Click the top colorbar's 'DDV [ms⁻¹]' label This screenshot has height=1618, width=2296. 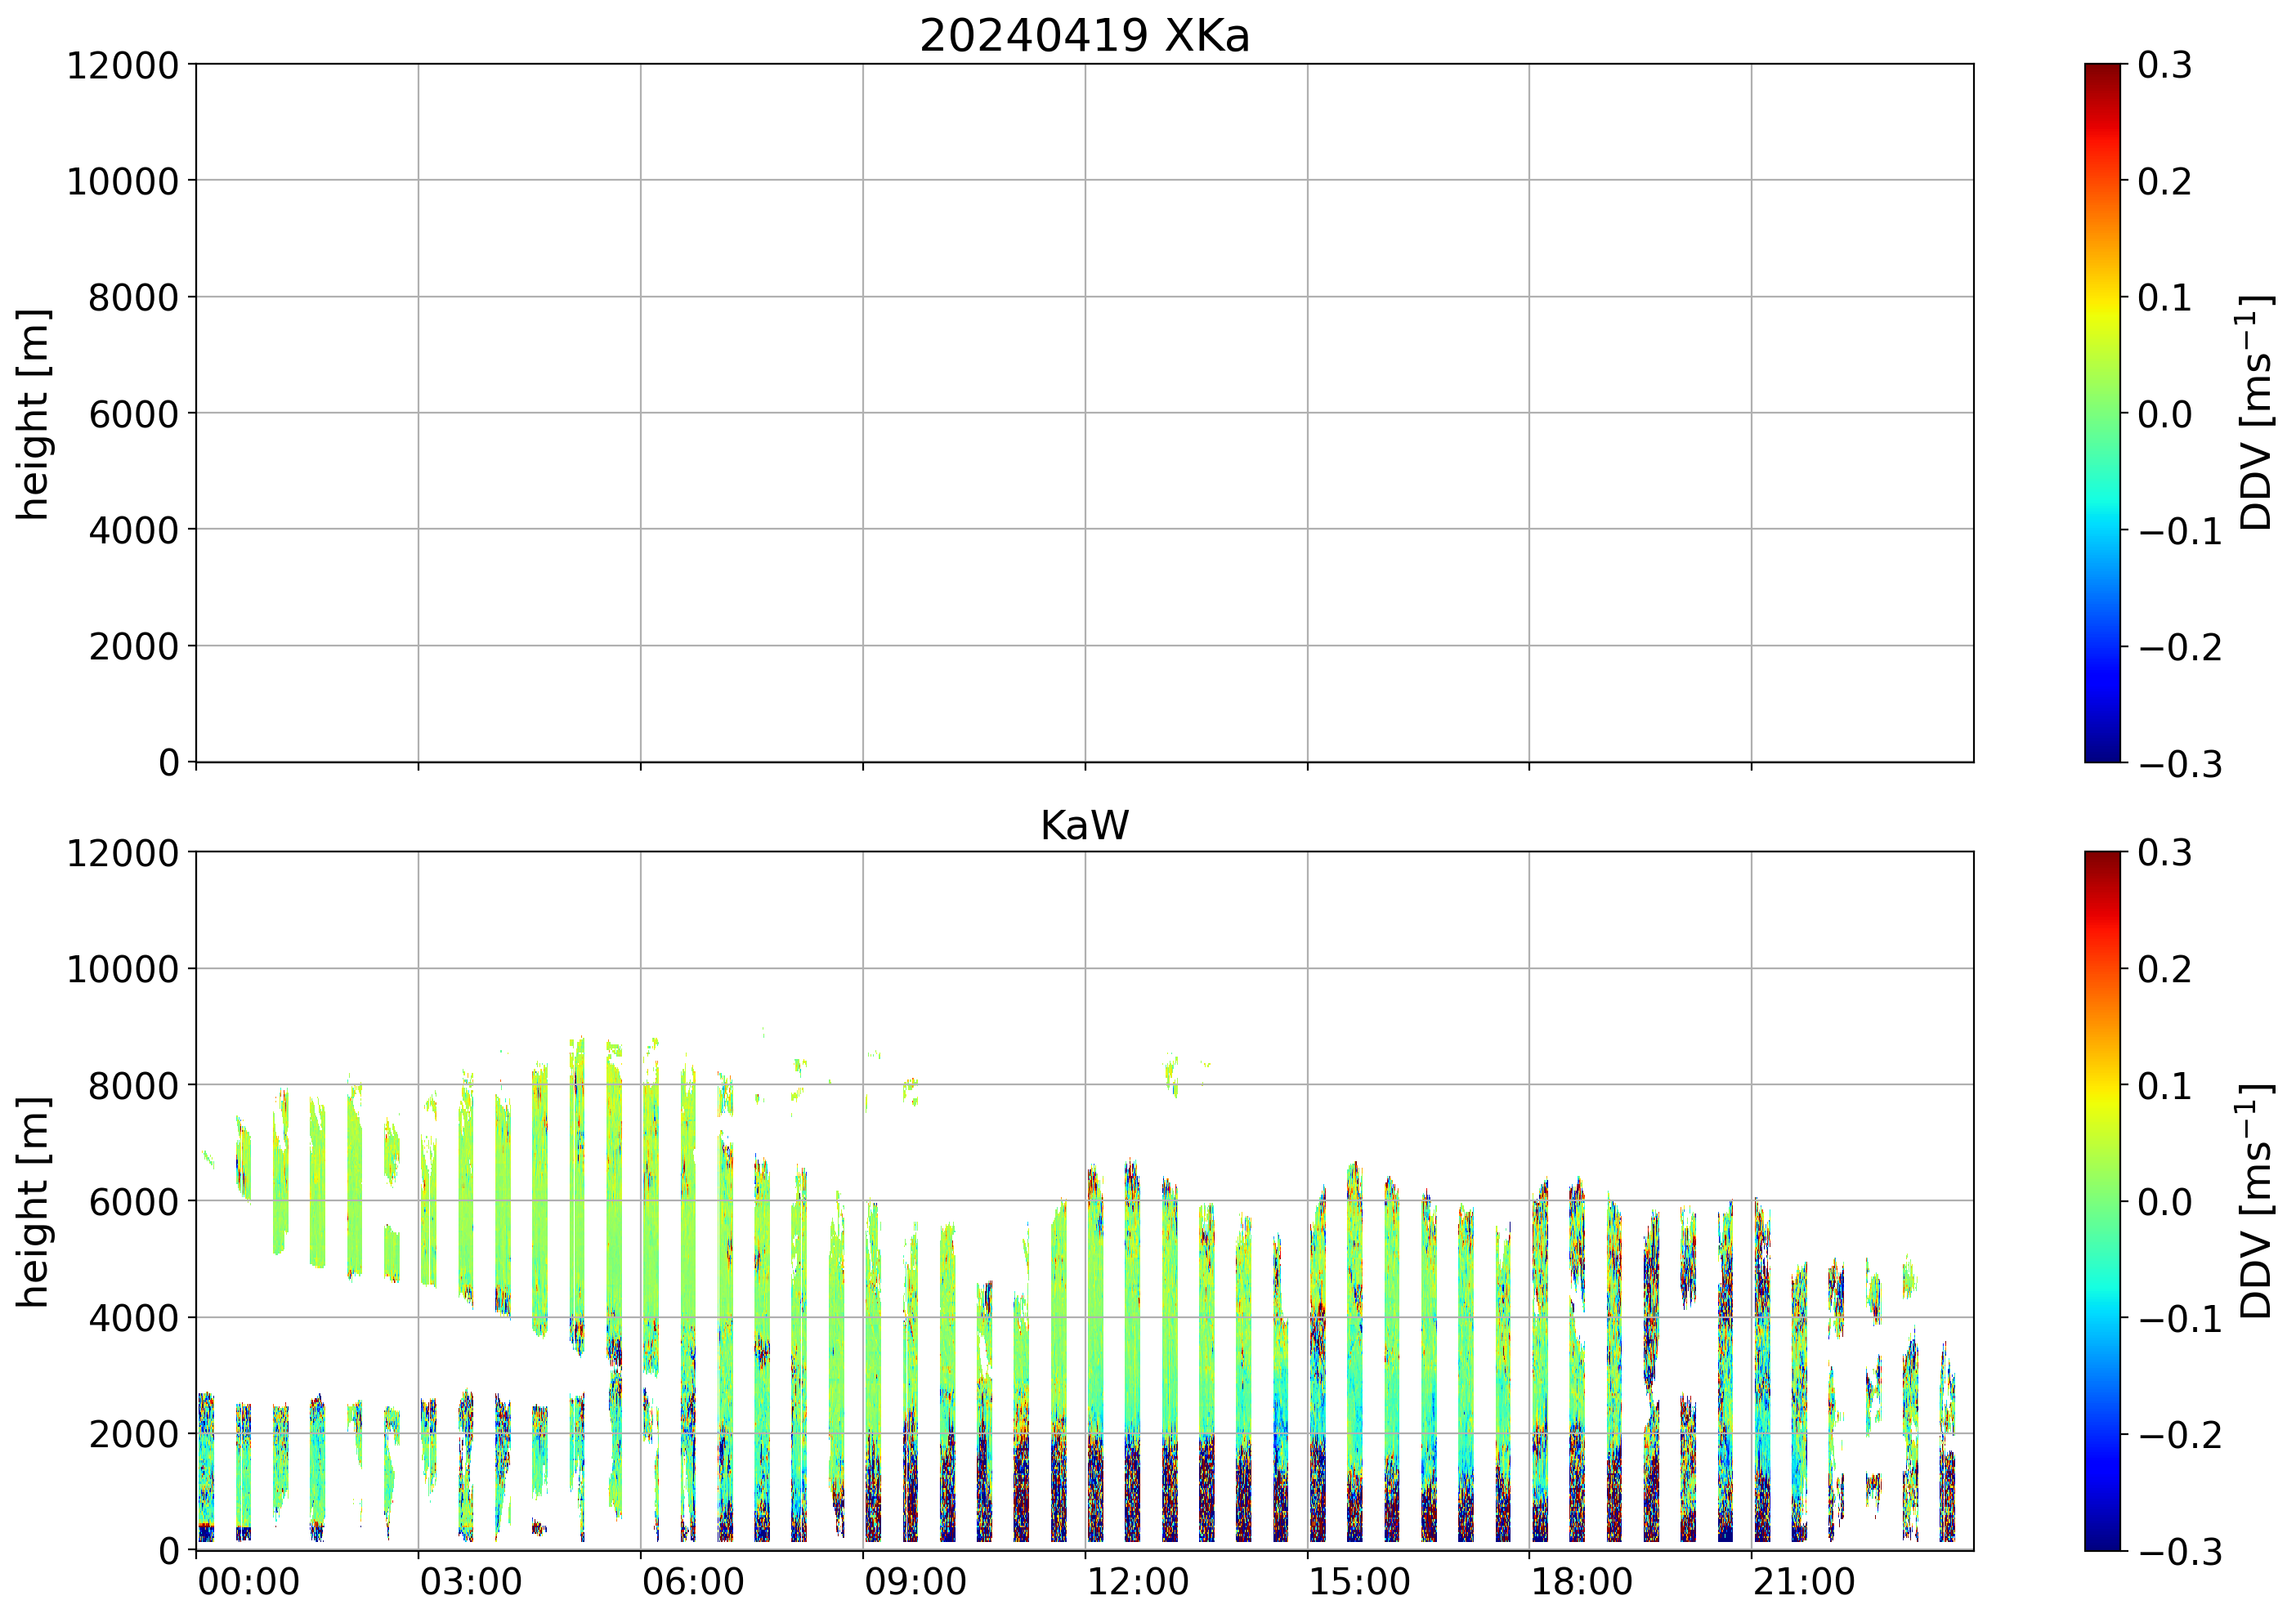2257,413
